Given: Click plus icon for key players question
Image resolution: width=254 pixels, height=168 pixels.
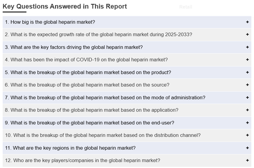Looking at the screenshot, I should 247,160.
